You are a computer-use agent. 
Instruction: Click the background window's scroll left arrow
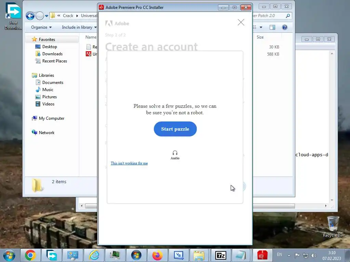coord(82,206)
